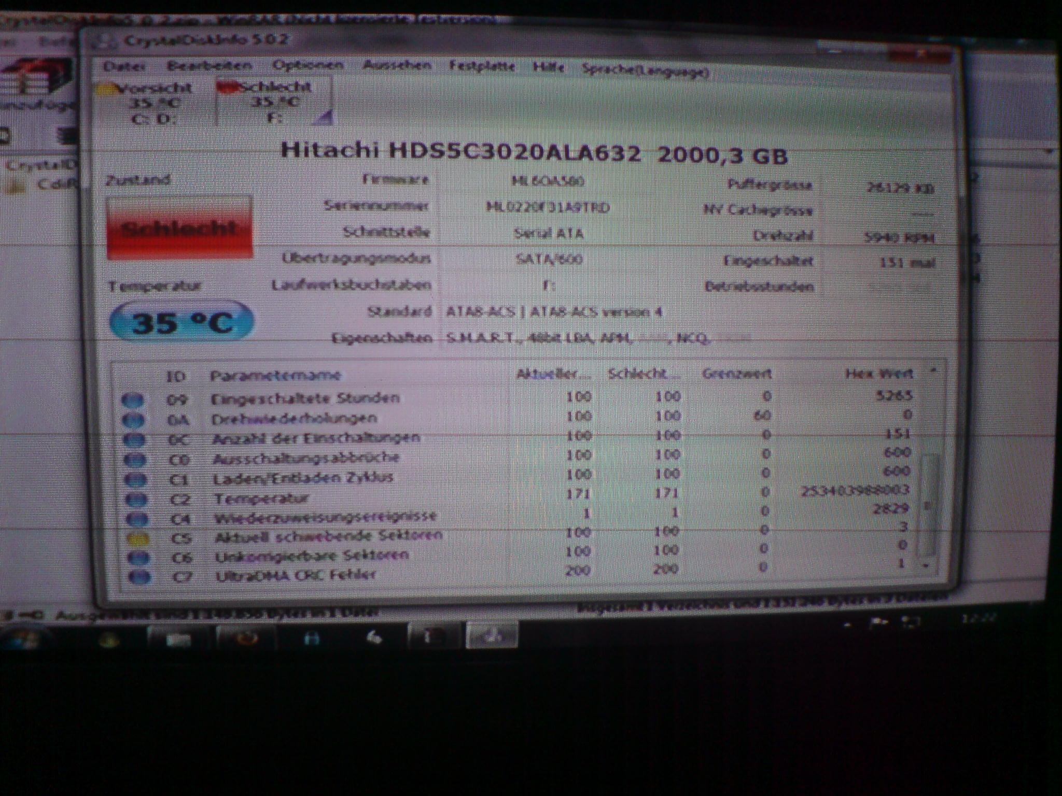The width and height of the screenshot is (1062, 796).
Task: Click the Hex Wert column header
Action: click(x=878, y=373)
